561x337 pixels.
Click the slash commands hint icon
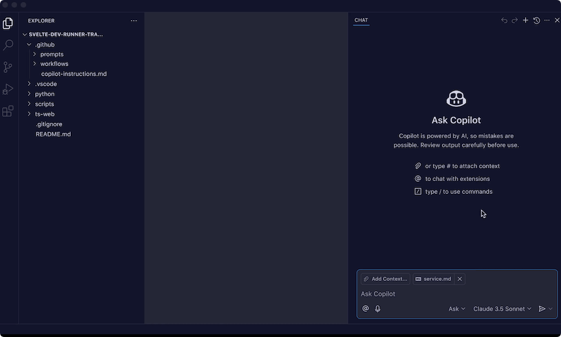pos(417,191)
